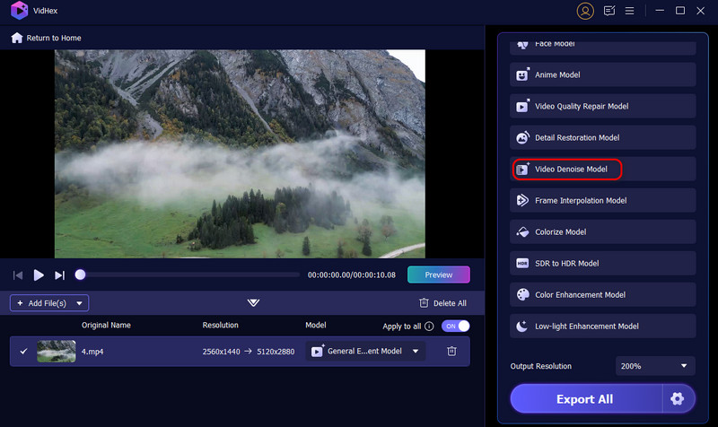Click the VidHex logo icon
The image size is (718, 427).
pos(19,11)
